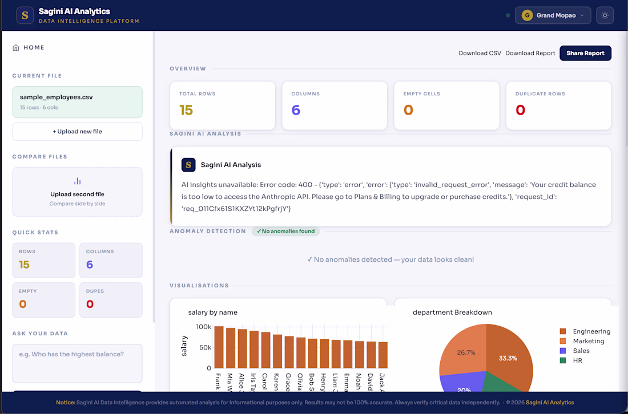
Task: Click the Duplicate Rows overview card
Action: pyautogui.click(x=559, y=105)
